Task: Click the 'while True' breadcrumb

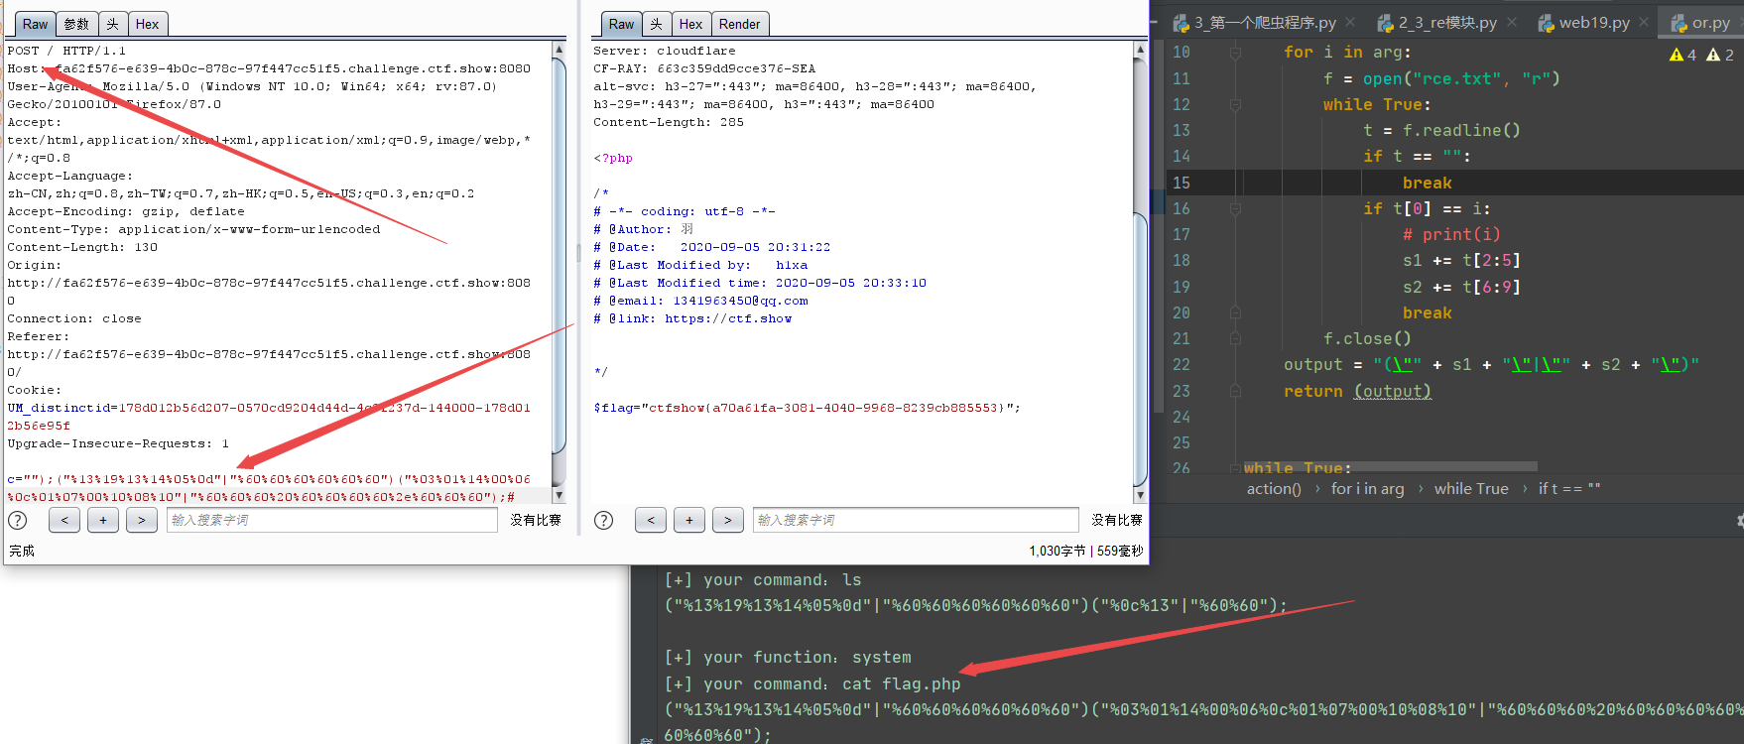Action: (1471, 489)
